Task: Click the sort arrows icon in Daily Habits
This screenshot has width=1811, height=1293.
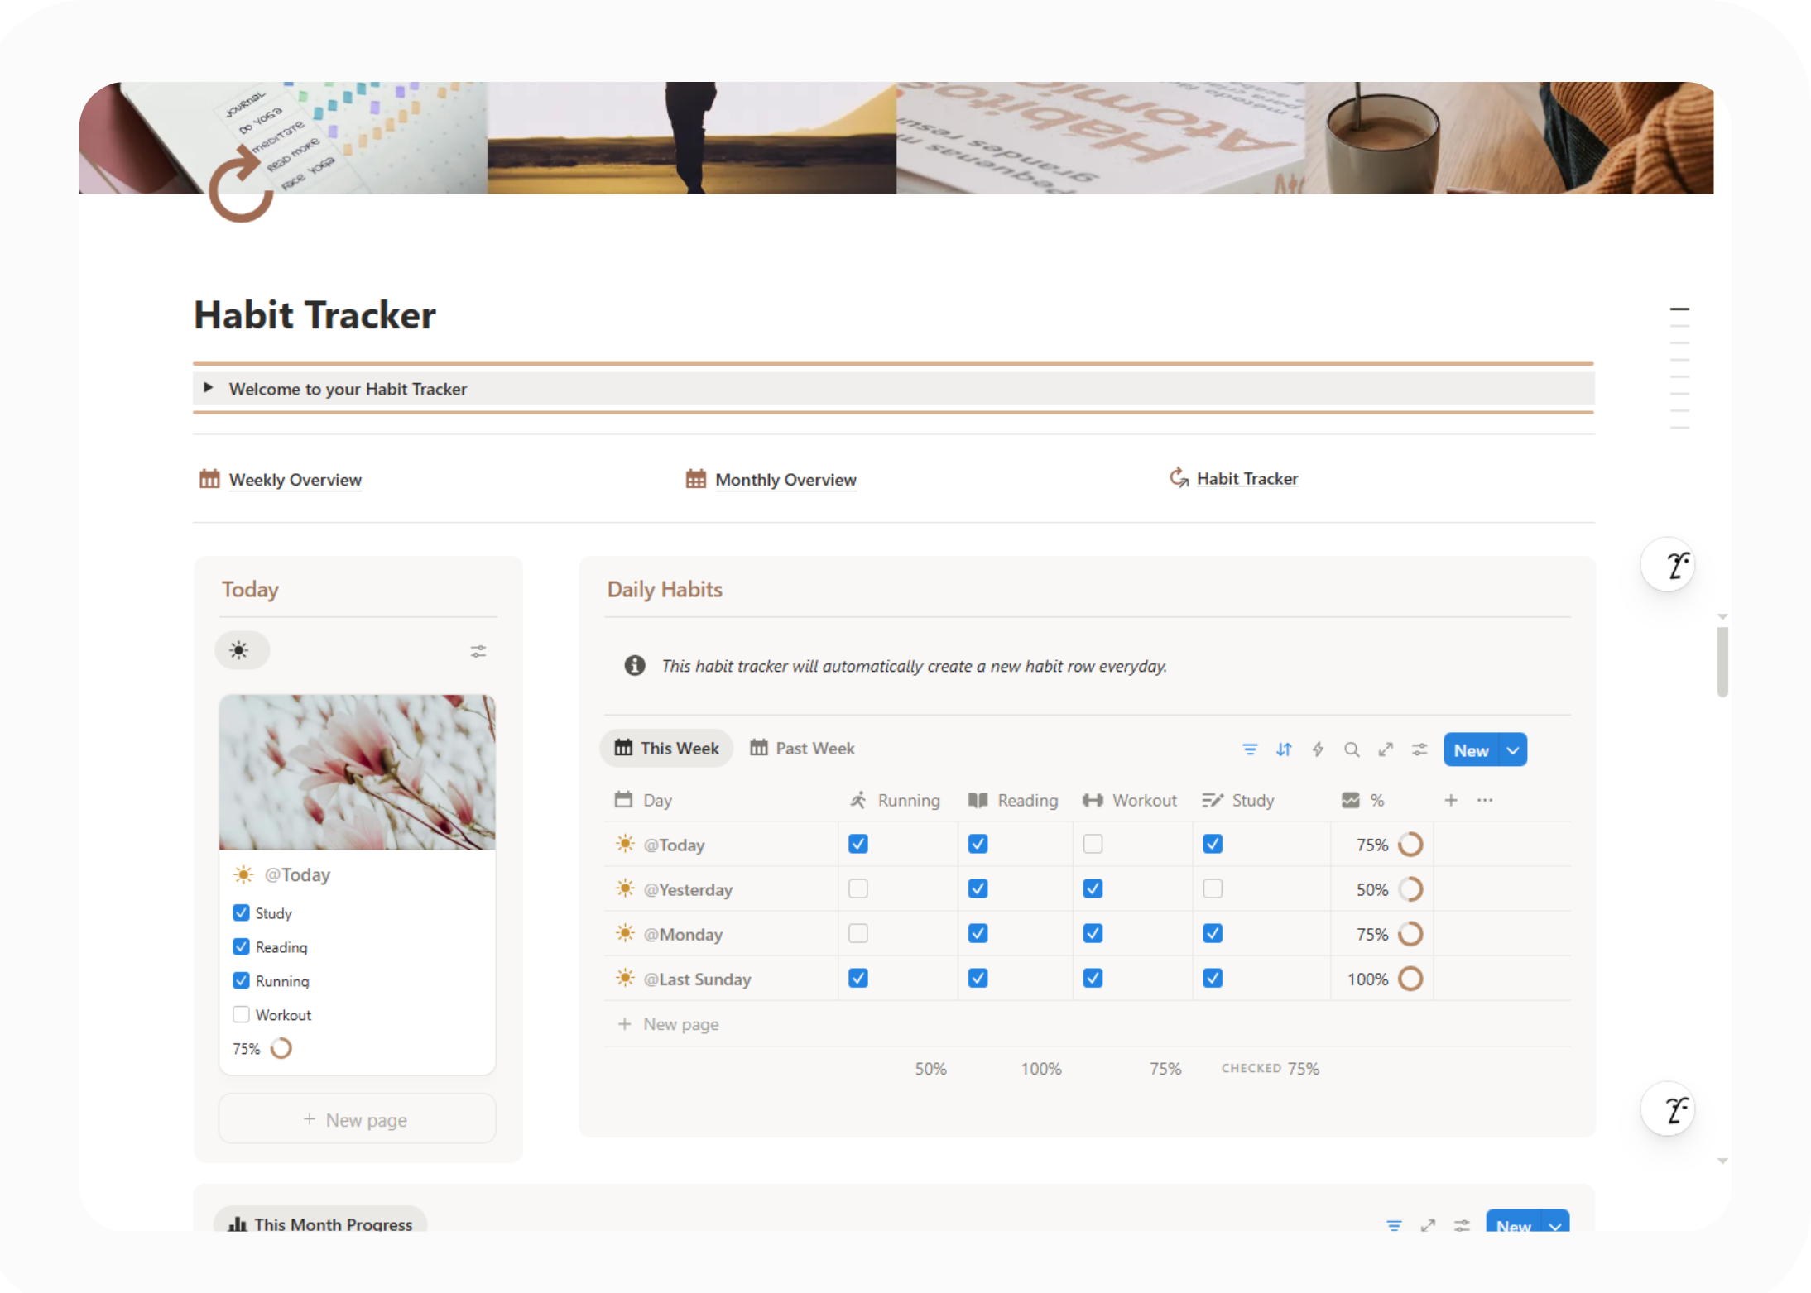Action: (1284, 749)
